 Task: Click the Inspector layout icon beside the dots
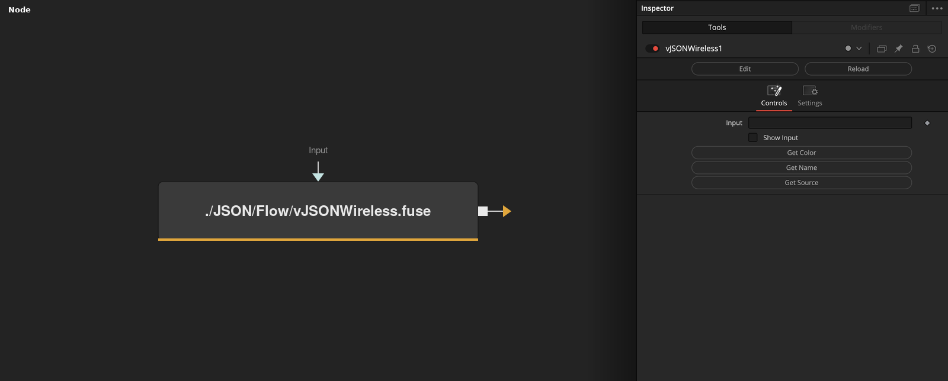914,8
